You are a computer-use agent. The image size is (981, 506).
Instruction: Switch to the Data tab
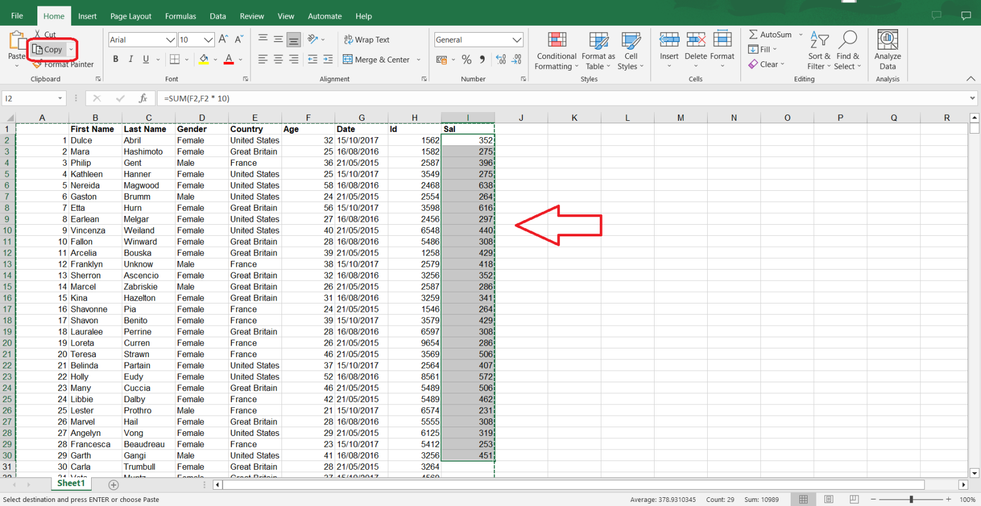(218, 16)
